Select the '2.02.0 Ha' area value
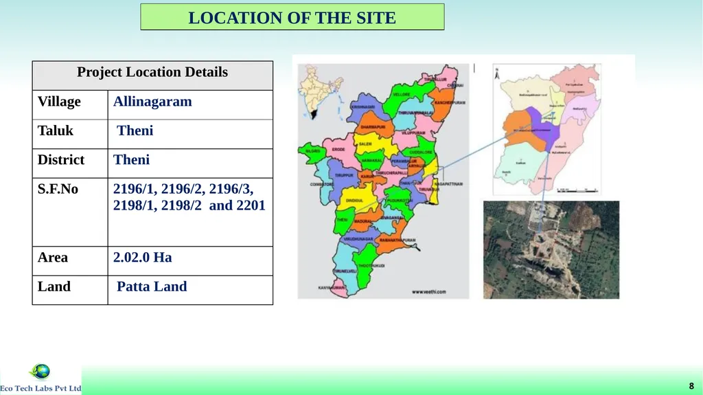Screen dimensions: 703x395 coord(143,258)
